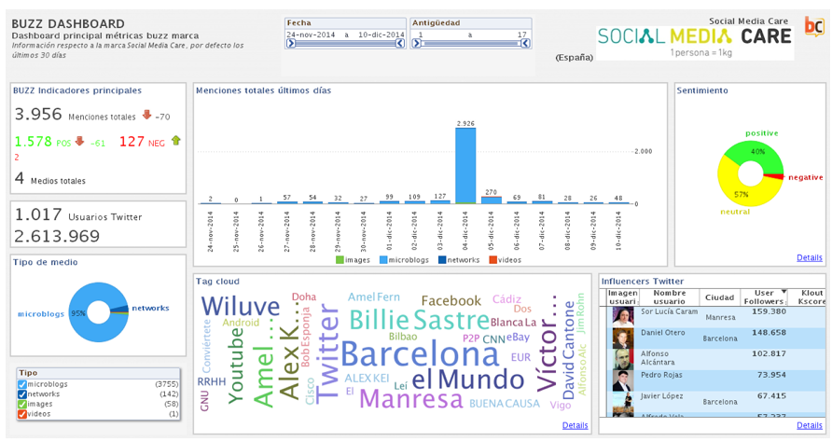Sort by User Followers column arrow
The height and width of the screenshot is (442, 832).
783,292
